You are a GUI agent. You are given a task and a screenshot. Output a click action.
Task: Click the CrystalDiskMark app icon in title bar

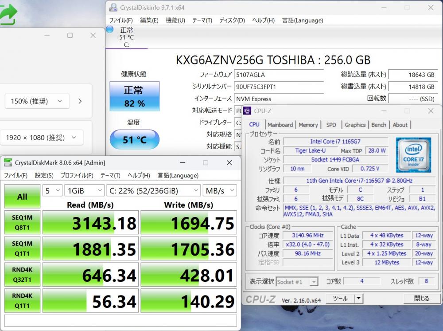click(x=8, y=163)
